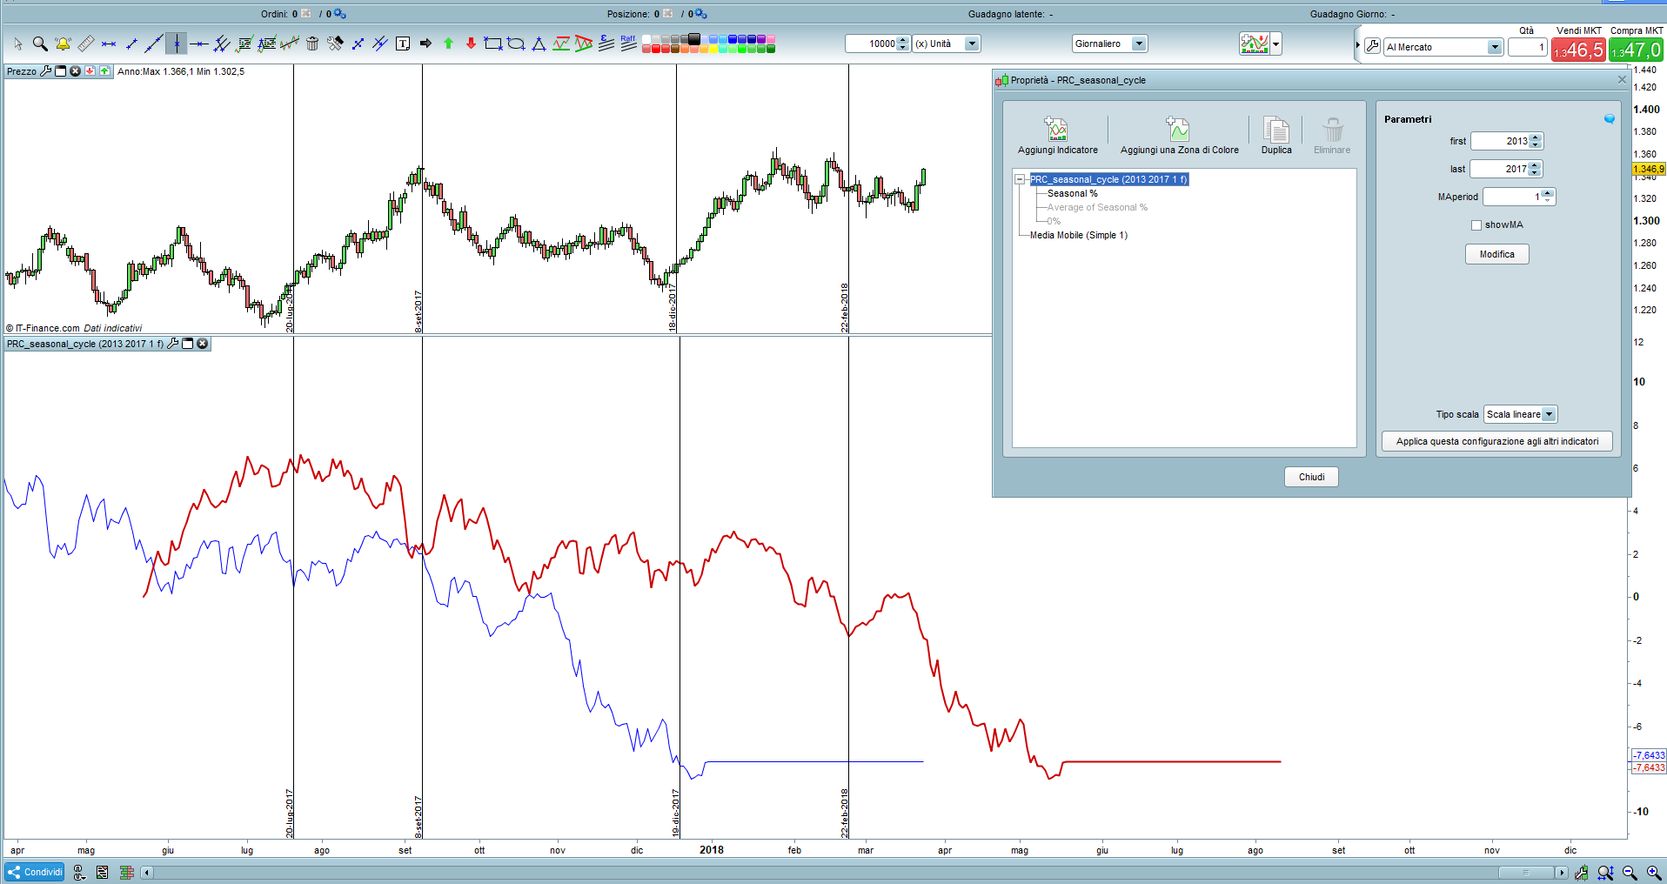This screenshot has width=1667, height=884.
Task: Click Vendi MKT 1.346,5 sell button
Action: click(x=1578, y=50)
